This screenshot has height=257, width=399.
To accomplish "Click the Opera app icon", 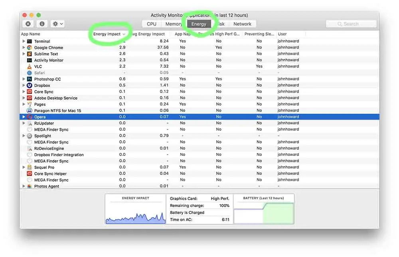I will [x=30, y=117].
